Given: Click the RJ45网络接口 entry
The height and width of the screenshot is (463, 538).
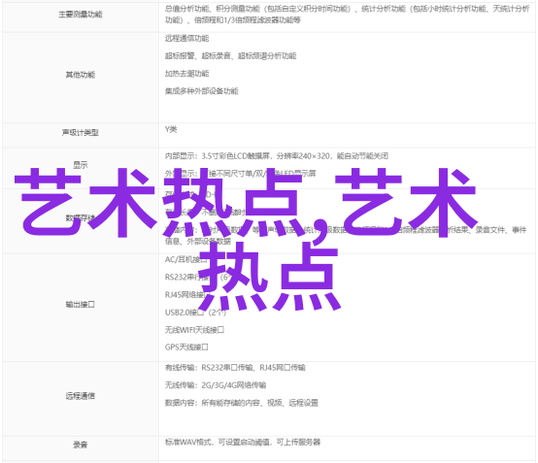Looking at the screenshot, I should [185, 295].
